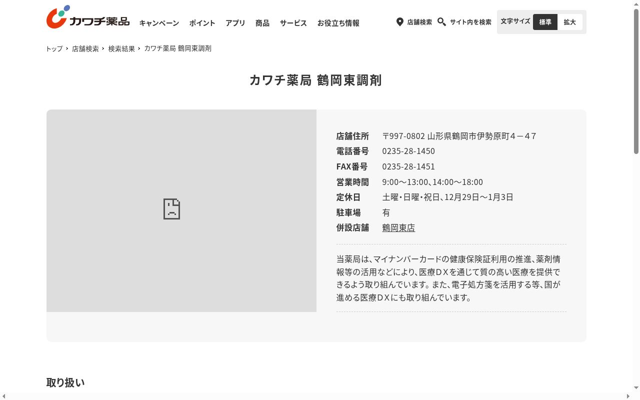Click the horizontal scroll right arrow
This screenshot has height=400, width=640.
click(628, 396)
